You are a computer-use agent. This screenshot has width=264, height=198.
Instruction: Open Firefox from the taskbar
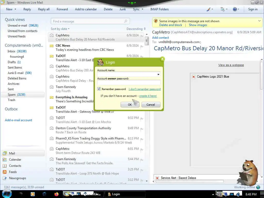point(56,194)
